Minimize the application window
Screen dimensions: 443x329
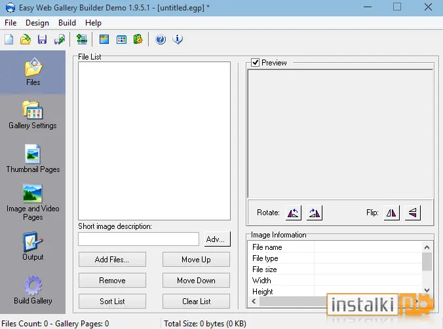[x=367, y=7]
